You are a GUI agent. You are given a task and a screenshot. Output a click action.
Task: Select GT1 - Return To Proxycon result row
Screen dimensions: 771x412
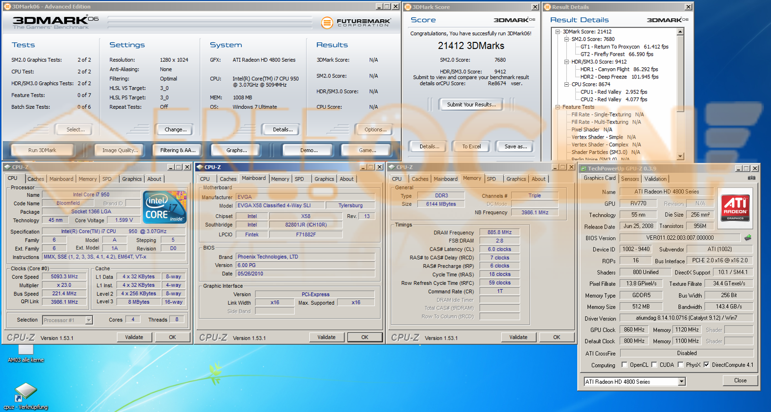click(625, 47)
